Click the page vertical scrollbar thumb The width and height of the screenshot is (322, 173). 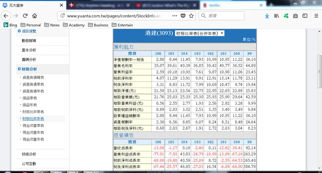pos(319,71)
